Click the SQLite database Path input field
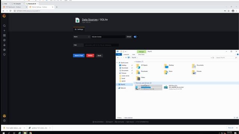 pos(101,45)
